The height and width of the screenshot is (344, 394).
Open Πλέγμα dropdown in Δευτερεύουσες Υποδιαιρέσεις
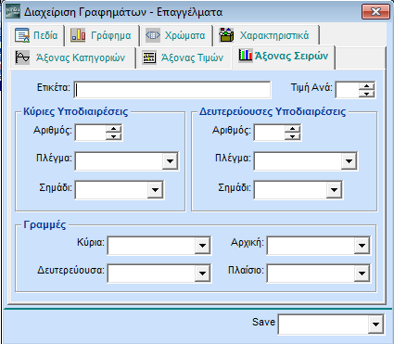pyautogui.click(x=350, y=161)
